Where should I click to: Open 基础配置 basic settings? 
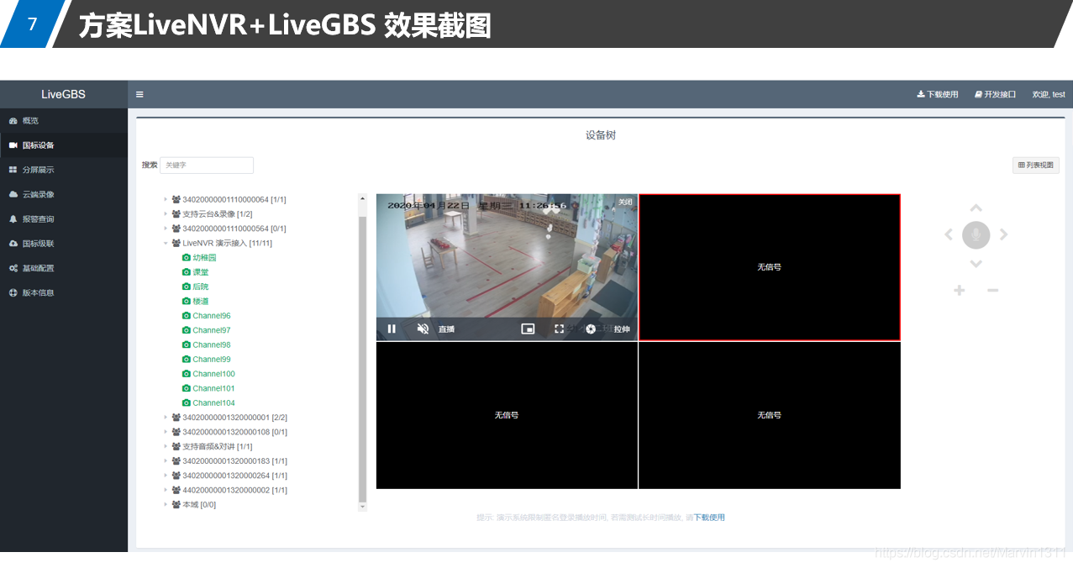[x=64, y=268]
